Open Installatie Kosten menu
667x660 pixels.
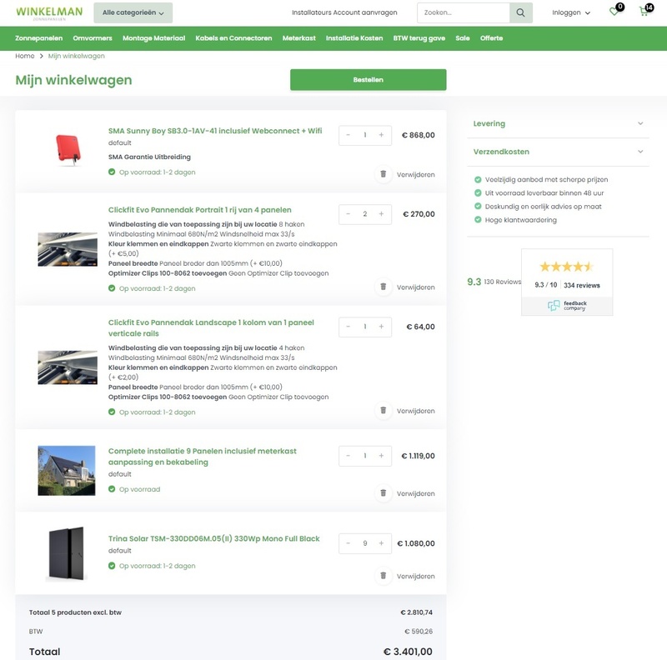[x=354, y=38]
